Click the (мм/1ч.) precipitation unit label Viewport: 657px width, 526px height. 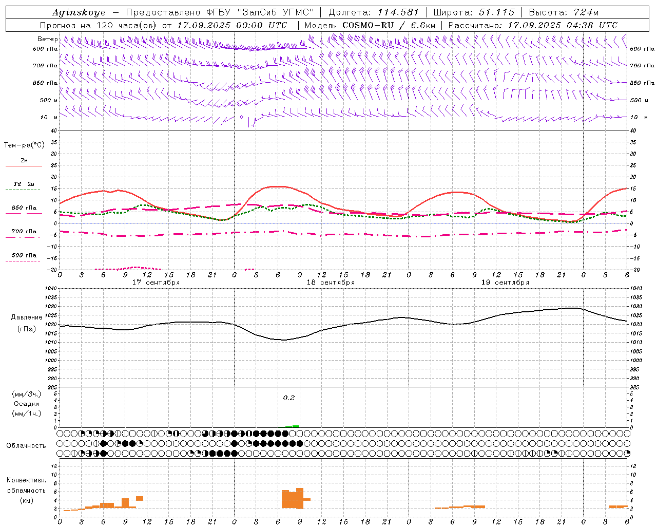tap(26, 414)
